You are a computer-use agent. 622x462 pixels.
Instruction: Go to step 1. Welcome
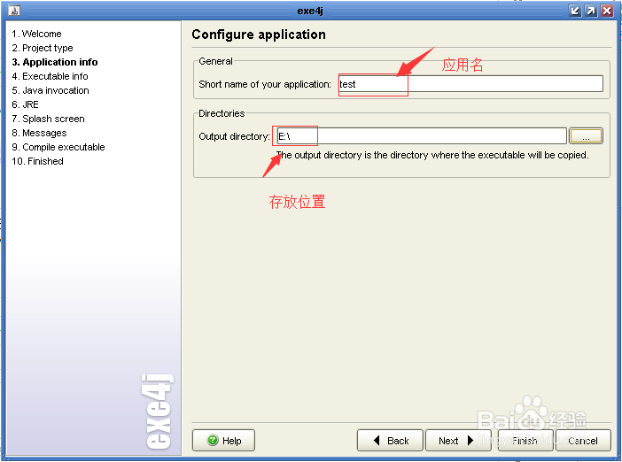click(36, 34)
